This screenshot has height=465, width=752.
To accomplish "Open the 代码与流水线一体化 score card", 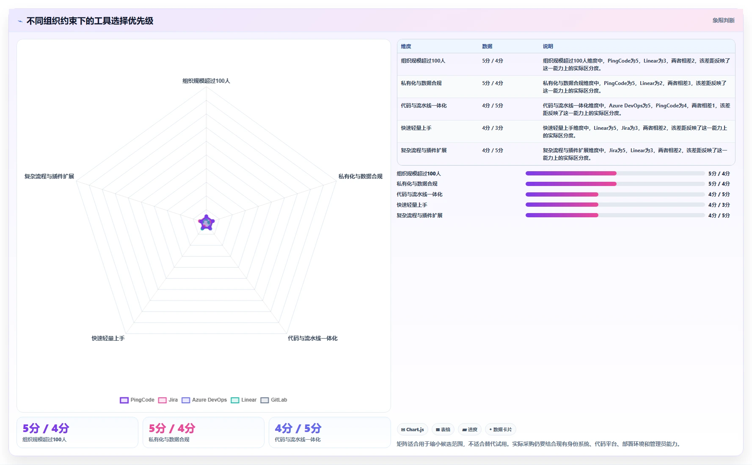I will tap(330, 432).
